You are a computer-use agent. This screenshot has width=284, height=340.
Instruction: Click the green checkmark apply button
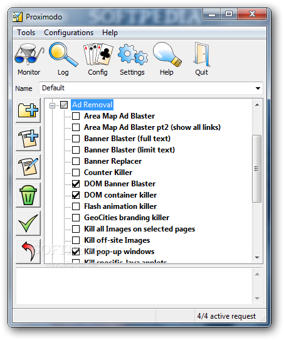tap(28, 223)
